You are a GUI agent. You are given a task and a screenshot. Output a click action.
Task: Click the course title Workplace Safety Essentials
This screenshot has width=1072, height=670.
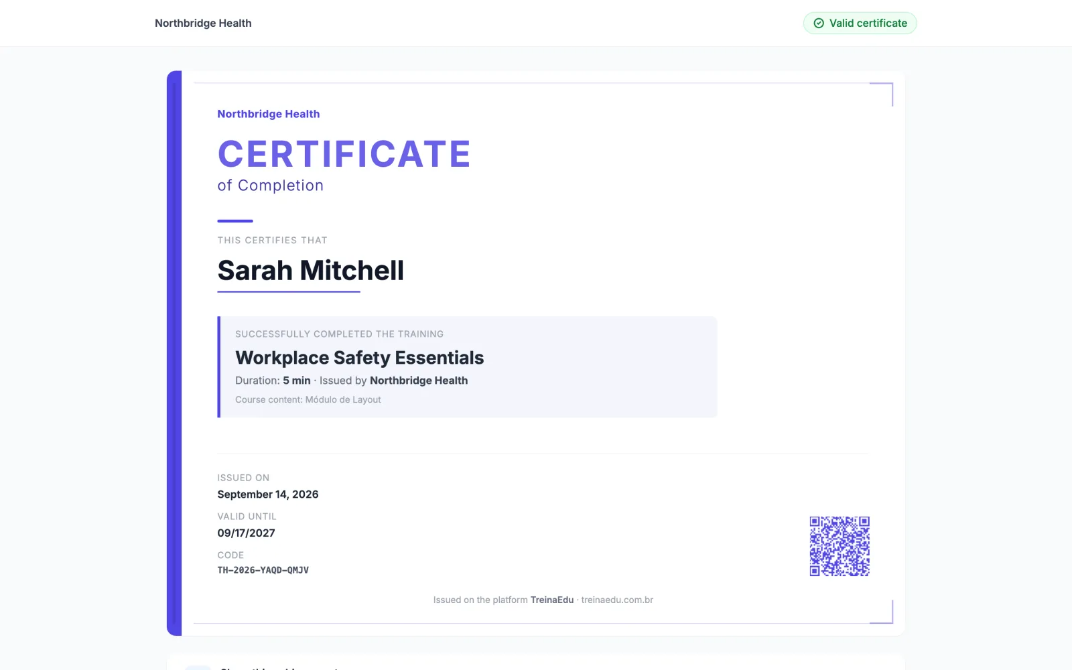360,358
